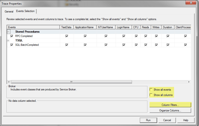
Task: Toggle NTUserName for SQL:BatchCompleted
Action: click(x=106, y=45)
